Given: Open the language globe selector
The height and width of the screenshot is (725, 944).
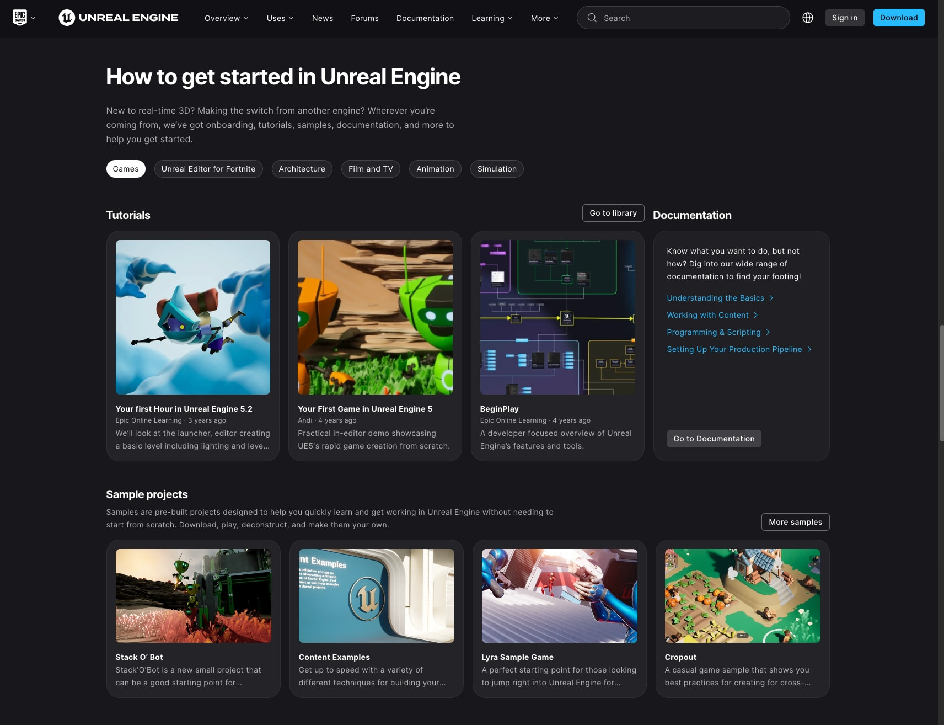Looking at the screenshot, I should tap(808, 18).
